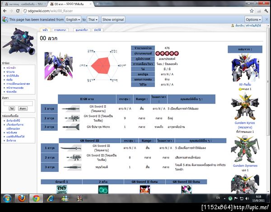The image size is (271, 212).
Task: Open last toolbox sidebar link
Action: pos(11,141)
